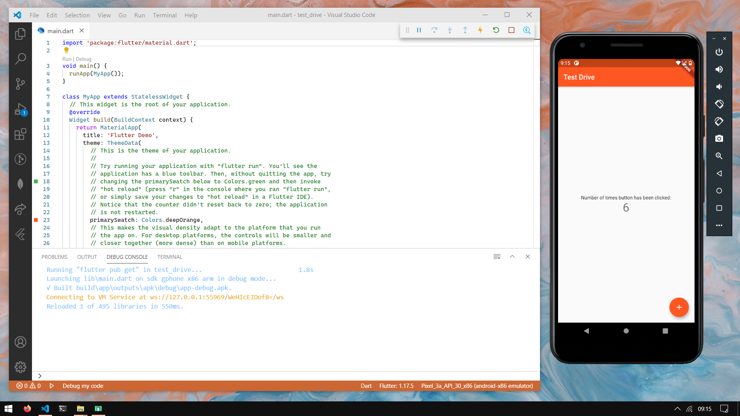This screenshot has height=416, width=740.
Task: Toggle the breakpoint marker on line 18
Action: 36,181
